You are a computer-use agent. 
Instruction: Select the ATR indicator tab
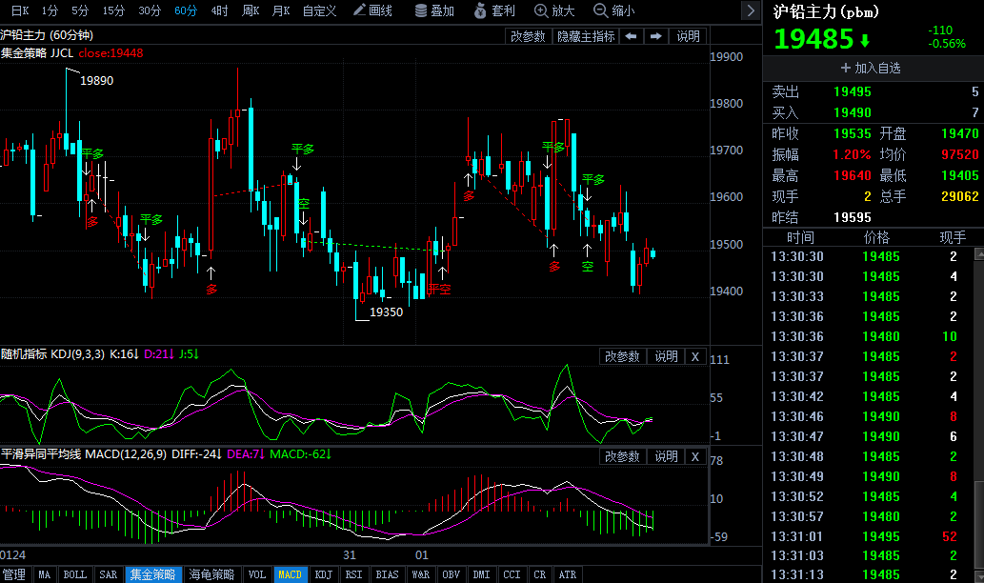(x=568, y=574)
